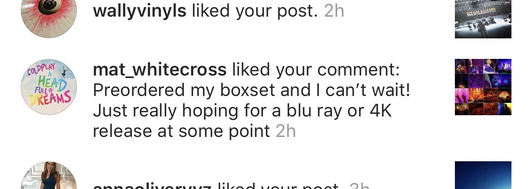The width and height of the screenshot is (532, 189).
Task: Tap 'liked your post' in the bottom notification
Action: [278, 186]
